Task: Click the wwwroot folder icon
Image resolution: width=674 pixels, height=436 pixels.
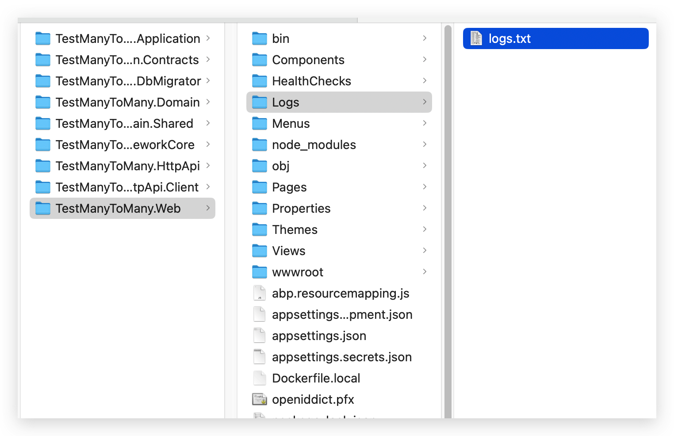Action: (260, 272)
